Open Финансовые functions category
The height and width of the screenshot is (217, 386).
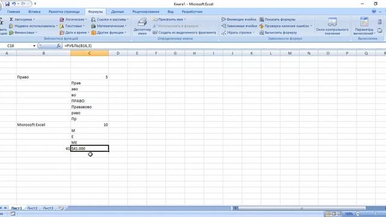point(23,33)
